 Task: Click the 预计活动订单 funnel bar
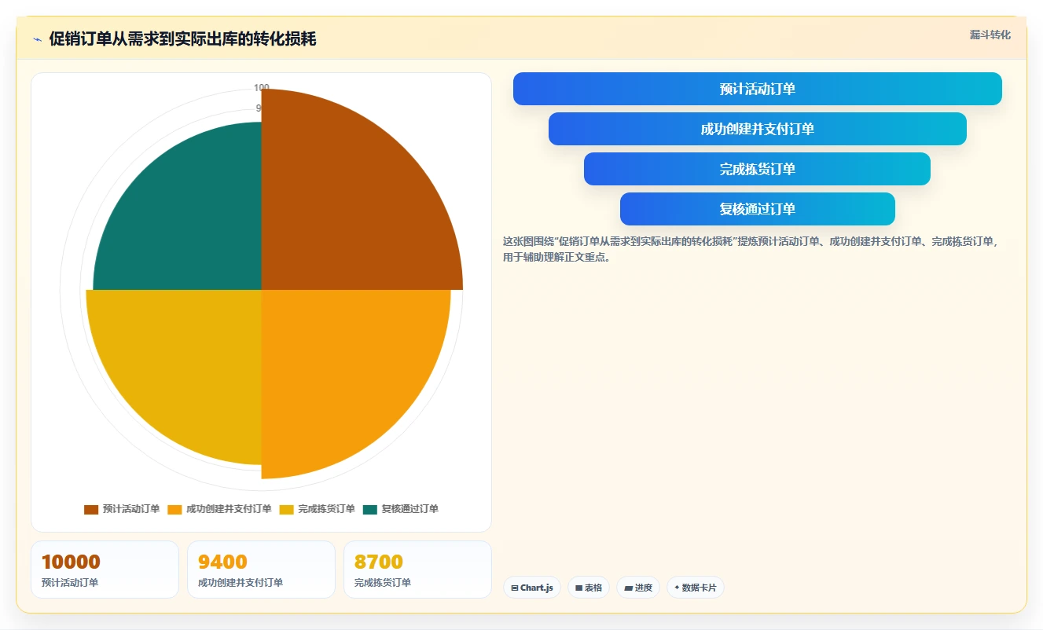pyautogui.click(x=758, y=89)
